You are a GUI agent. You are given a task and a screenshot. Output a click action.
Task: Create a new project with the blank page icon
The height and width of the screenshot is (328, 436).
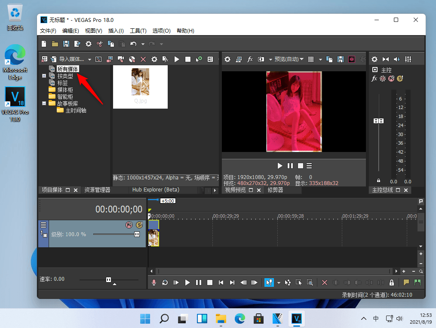pyautogui.click(x=44, y=44)
